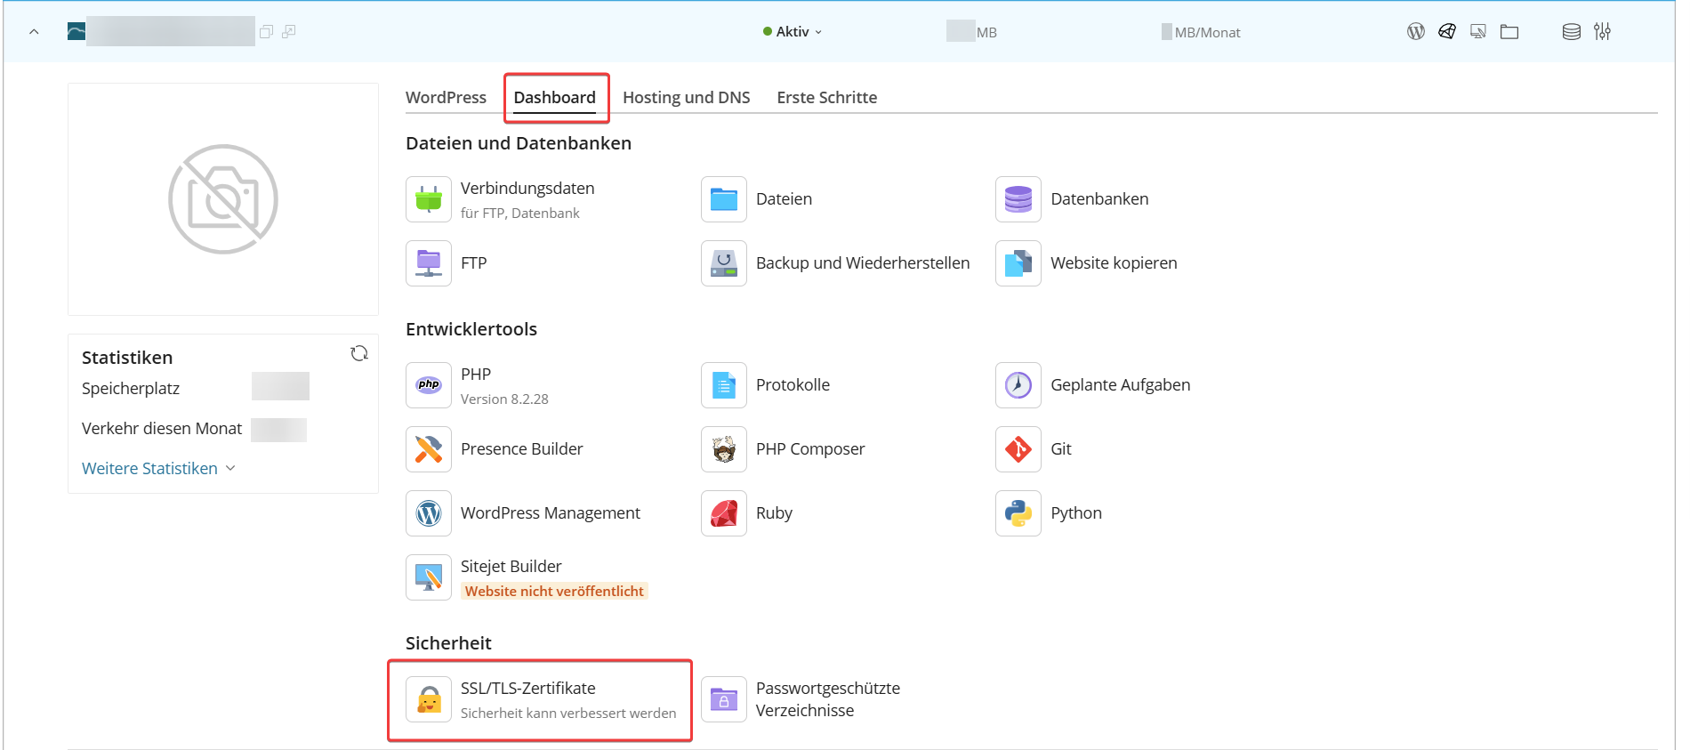This screenshot has height=750, width=1690.
Task: Open the Website kopieren link
Action: pyautogui.click(x=1114, y=263)
